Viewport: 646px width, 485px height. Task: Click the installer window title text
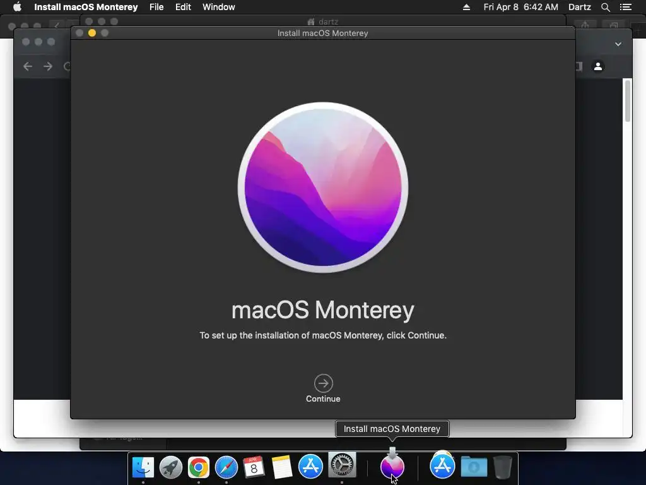(322, 33)
